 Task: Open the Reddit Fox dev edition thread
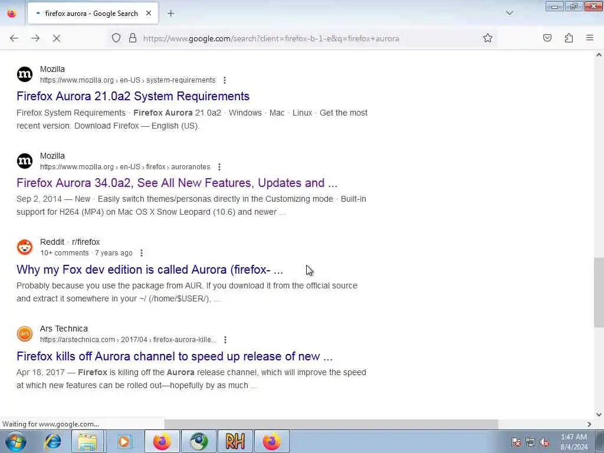(149, 270)
